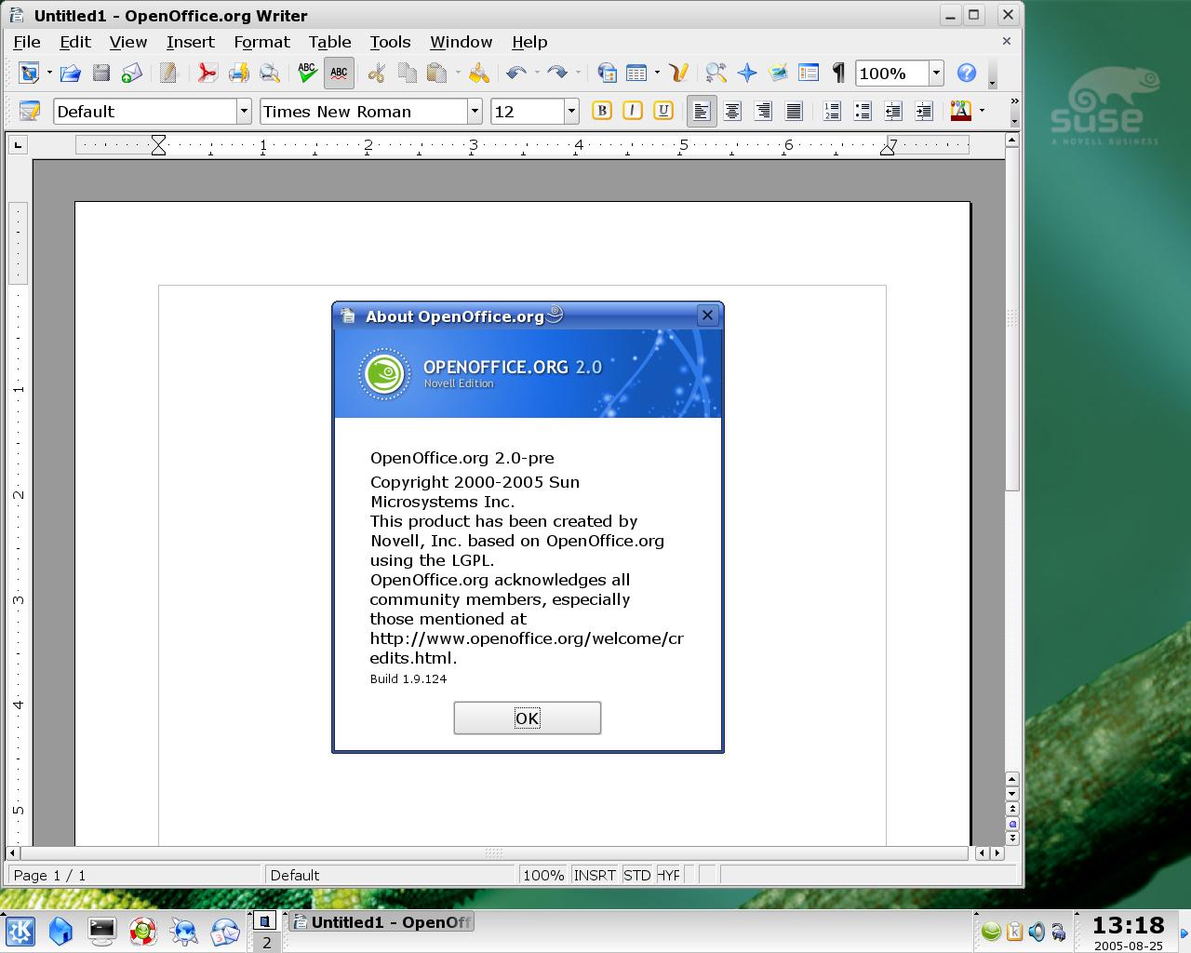Image resolution: width=1191 pixels, height=953 pixels.
Task: Insert a table icon
Action: tap(636, 73)
